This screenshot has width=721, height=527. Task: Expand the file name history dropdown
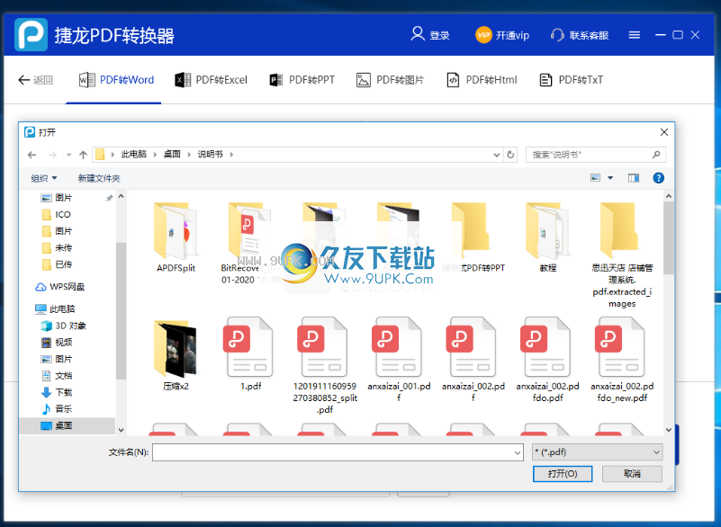(518, 453)
